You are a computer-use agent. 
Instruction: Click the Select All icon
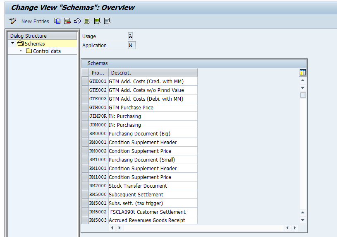pos(87,21)
